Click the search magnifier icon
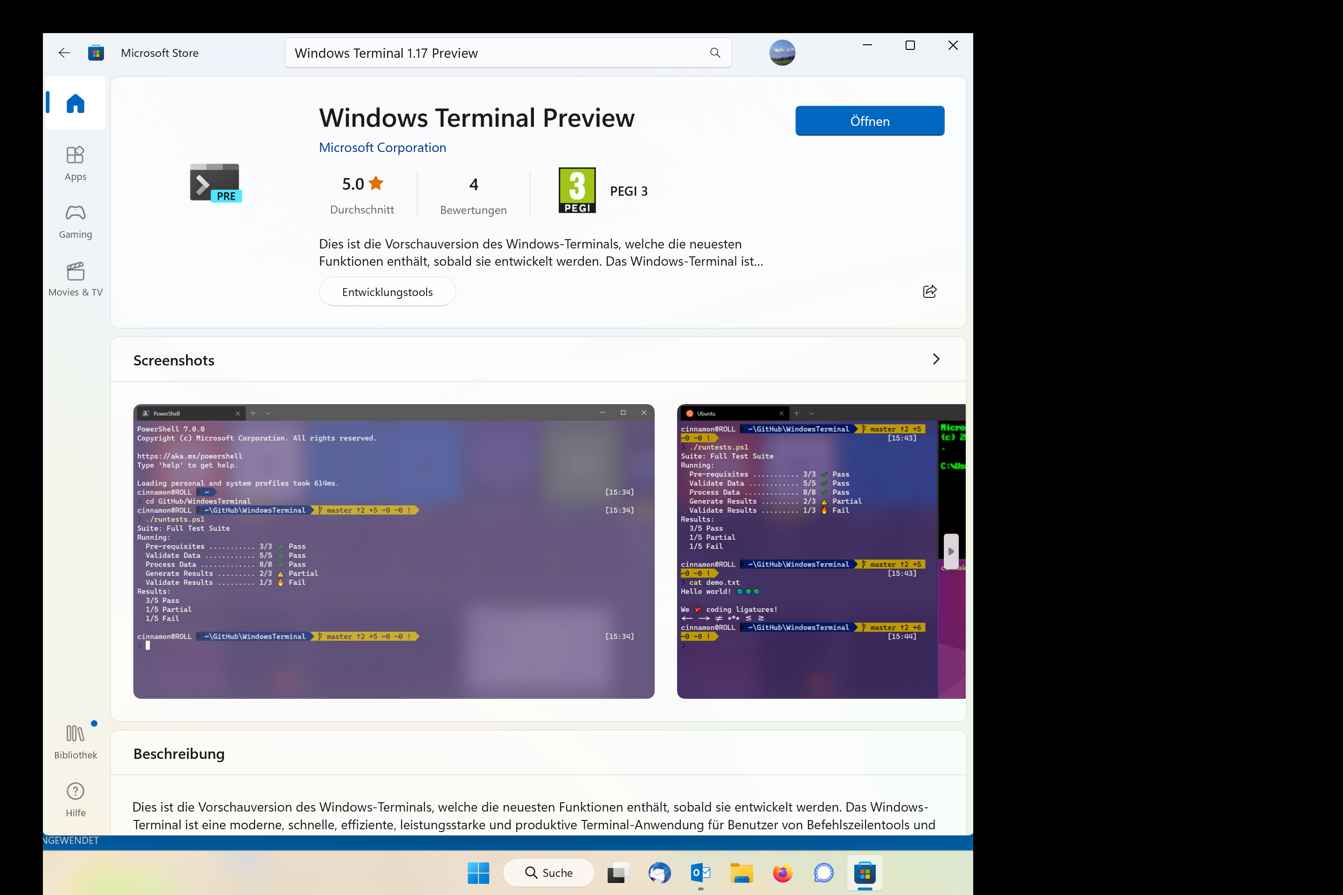 (715, 53)
